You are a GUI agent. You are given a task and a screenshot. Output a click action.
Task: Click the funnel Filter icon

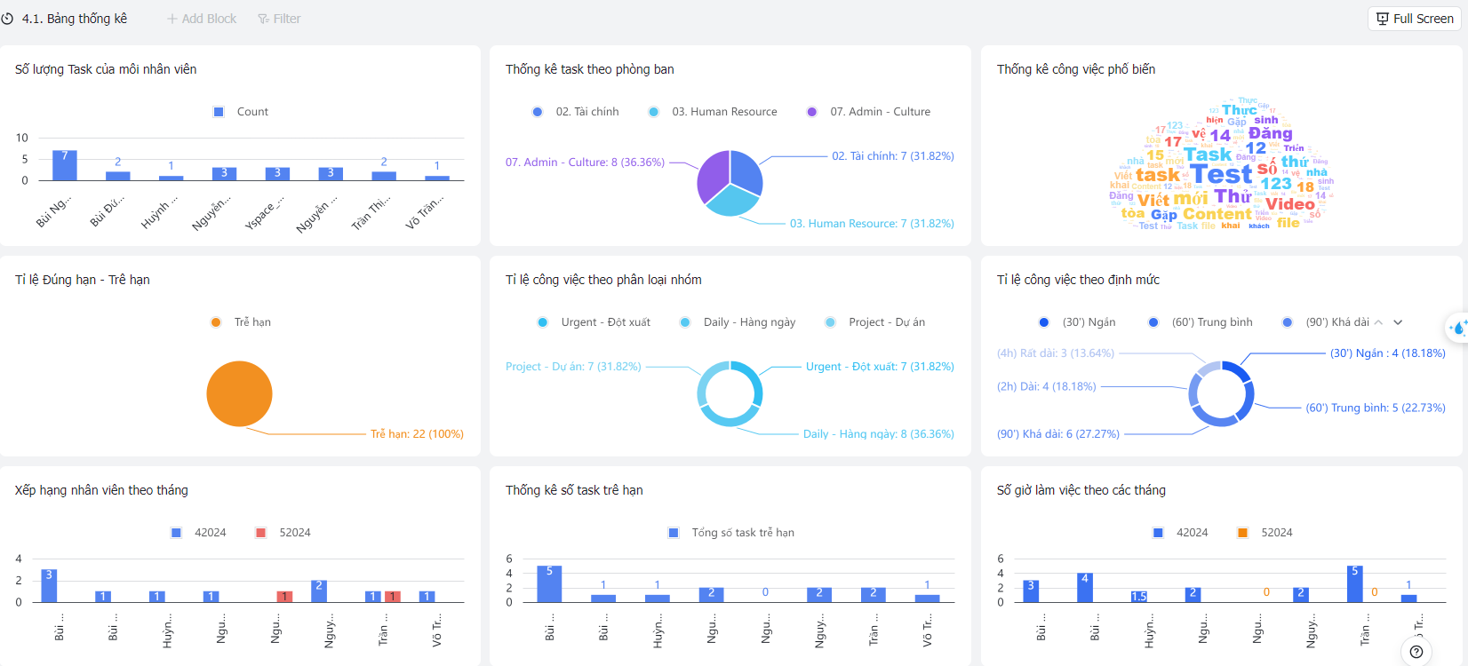(264, 19)
